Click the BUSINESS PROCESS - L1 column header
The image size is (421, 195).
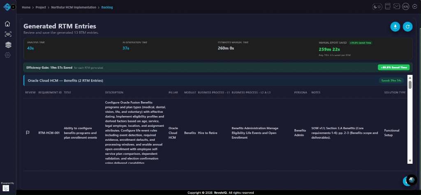pos(214,93)
